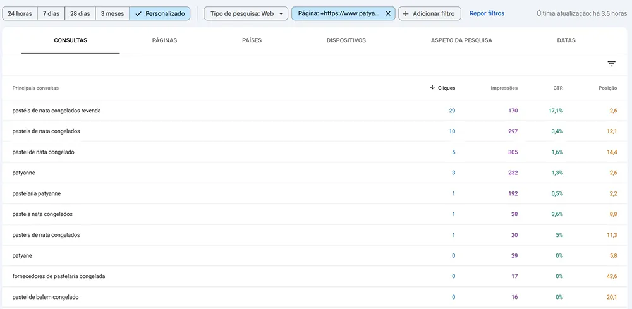The image size is (632, 309).
Task: Click CTR value 0,5%
Action: (557, 194)
